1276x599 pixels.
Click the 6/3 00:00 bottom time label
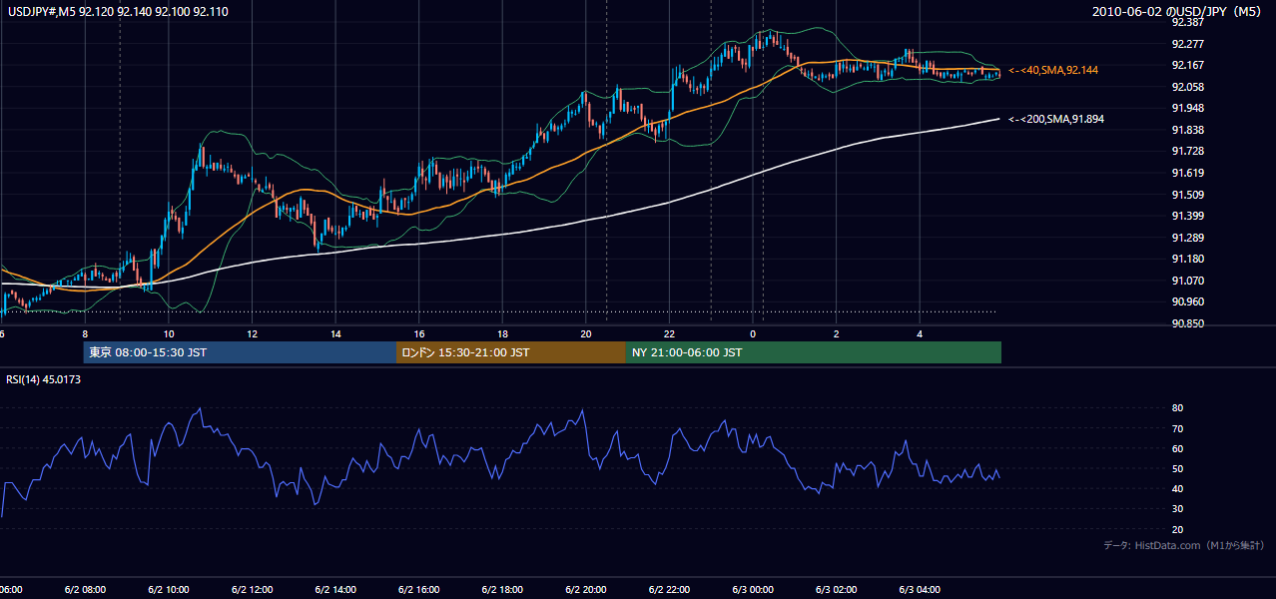[753, 590]
